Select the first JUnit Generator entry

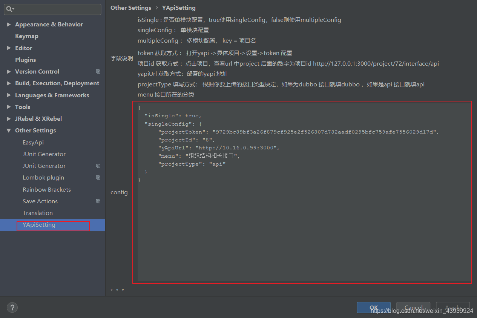point(44,154)
